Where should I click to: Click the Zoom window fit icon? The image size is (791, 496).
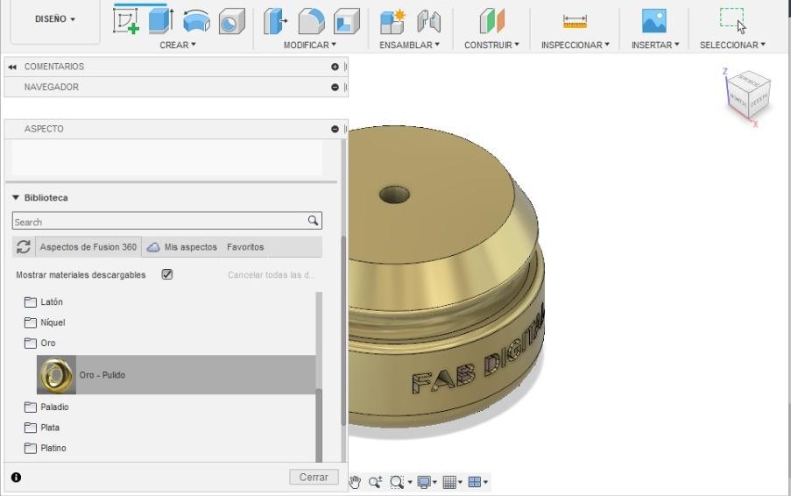pyautogui.click(x=397, y=482)
